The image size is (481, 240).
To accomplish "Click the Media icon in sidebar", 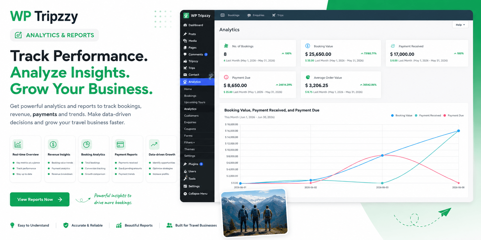I will click(x=185, y=41).
